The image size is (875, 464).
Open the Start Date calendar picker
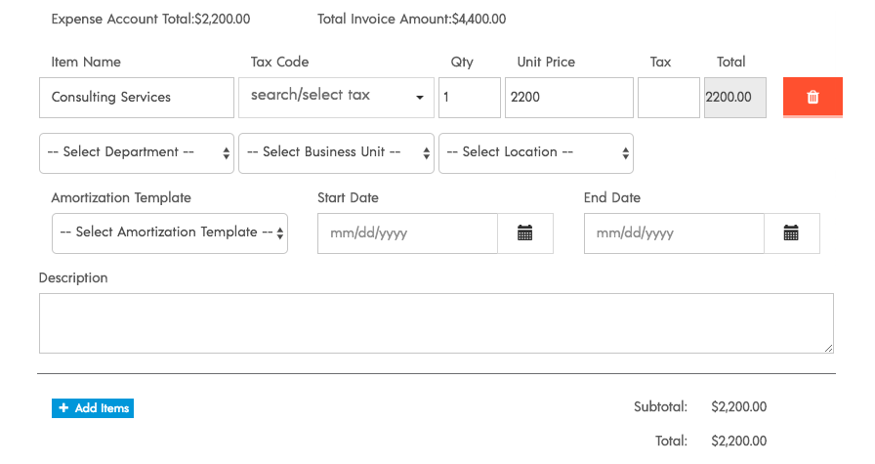(525, 233)
